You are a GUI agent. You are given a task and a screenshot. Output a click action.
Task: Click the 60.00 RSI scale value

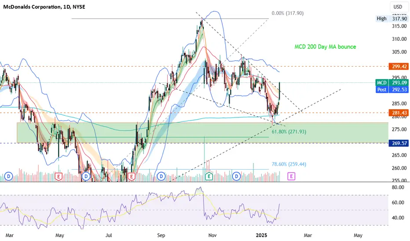coord(398,202)
